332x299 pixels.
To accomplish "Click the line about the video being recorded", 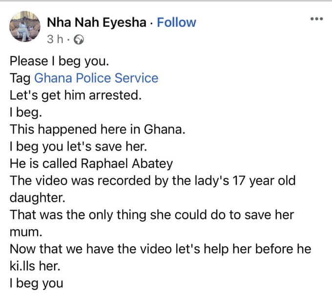I will tap(152, 181).
